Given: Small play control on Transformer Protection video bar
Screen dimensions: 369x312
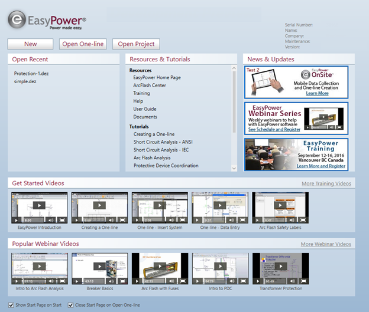Looking at the screenshot, I should pyautogui.click(x=258, y=281).
